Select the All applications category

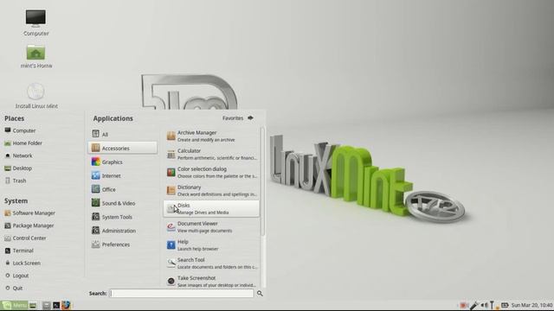[123, 135]
